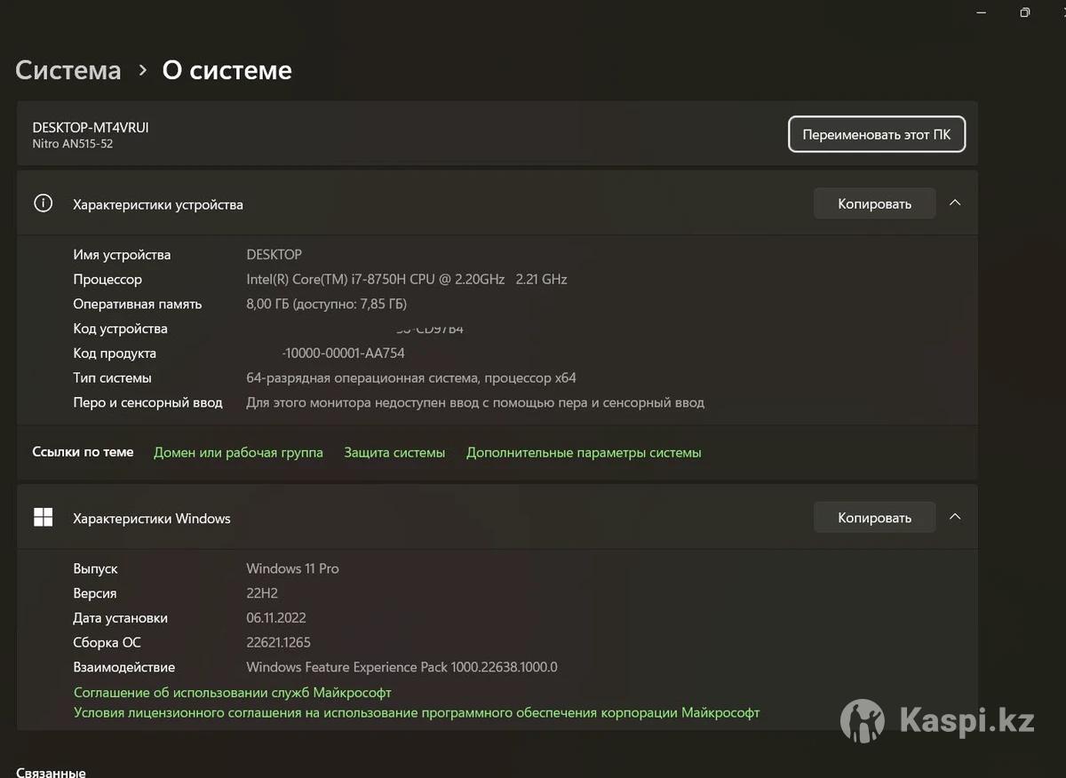
Task: Click Переименовать этот ПК button
Action: click(877, 135)
